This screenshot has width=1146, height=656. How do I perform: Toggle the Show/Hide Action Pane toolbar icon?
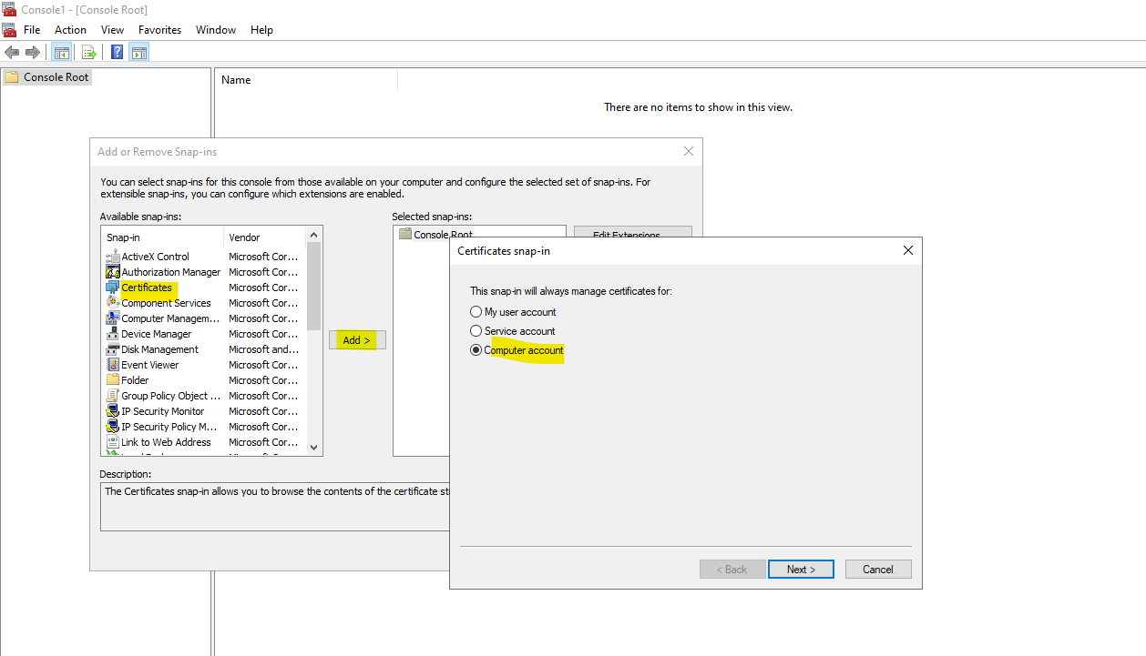[x=139, y=53]
